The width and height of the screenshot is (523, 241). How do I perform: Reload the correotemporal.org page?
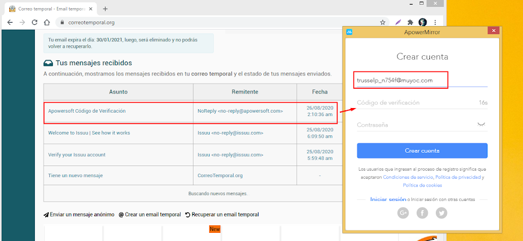(34, 22)
